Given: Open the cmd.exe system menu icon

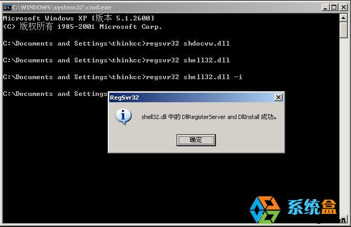Looking at the screenshot, I should click(7, 7).
